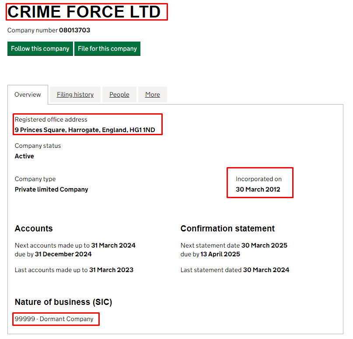Click the Last accounts made up to line
This screenshot has width=353, height=339.
pos(74,270)
